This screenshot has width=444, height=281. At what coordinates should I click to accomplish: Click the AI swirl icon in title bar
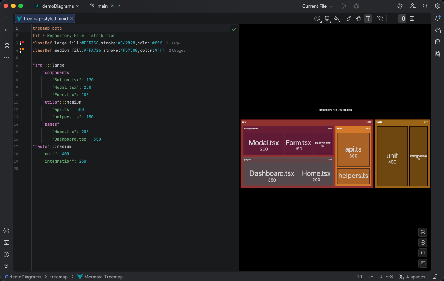pyautogui.click(x=400, y=6)
